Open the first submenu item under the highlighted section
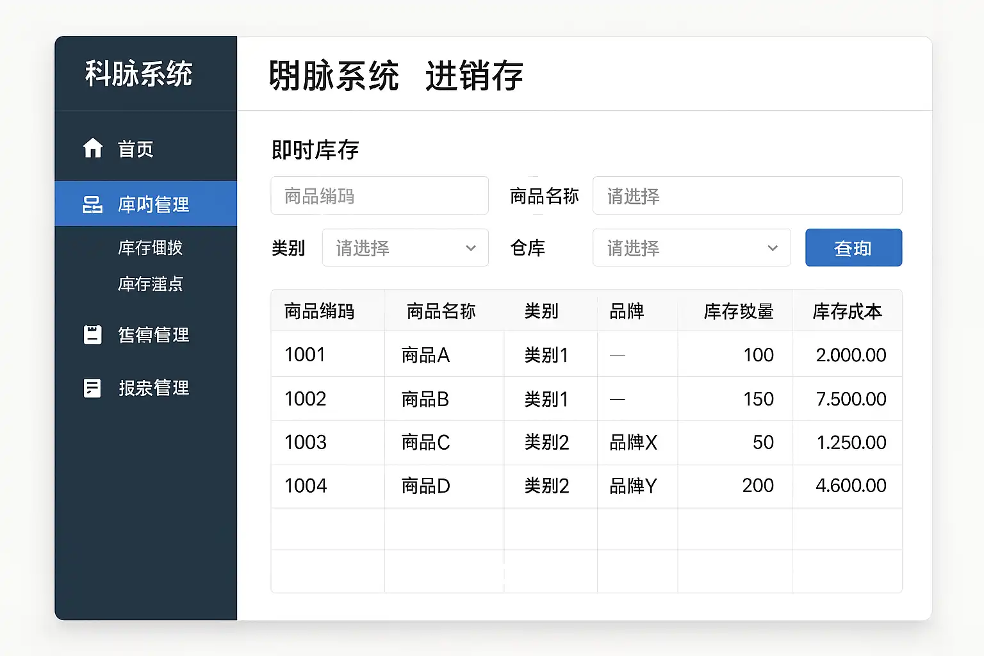The width and height of the screenshot is (984, 656). [151, 248]
